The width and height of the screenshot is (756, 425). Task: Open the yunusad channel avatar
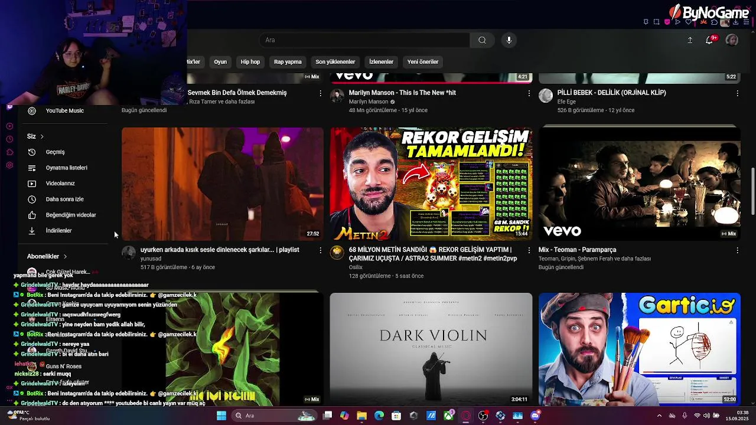[129, 253]
